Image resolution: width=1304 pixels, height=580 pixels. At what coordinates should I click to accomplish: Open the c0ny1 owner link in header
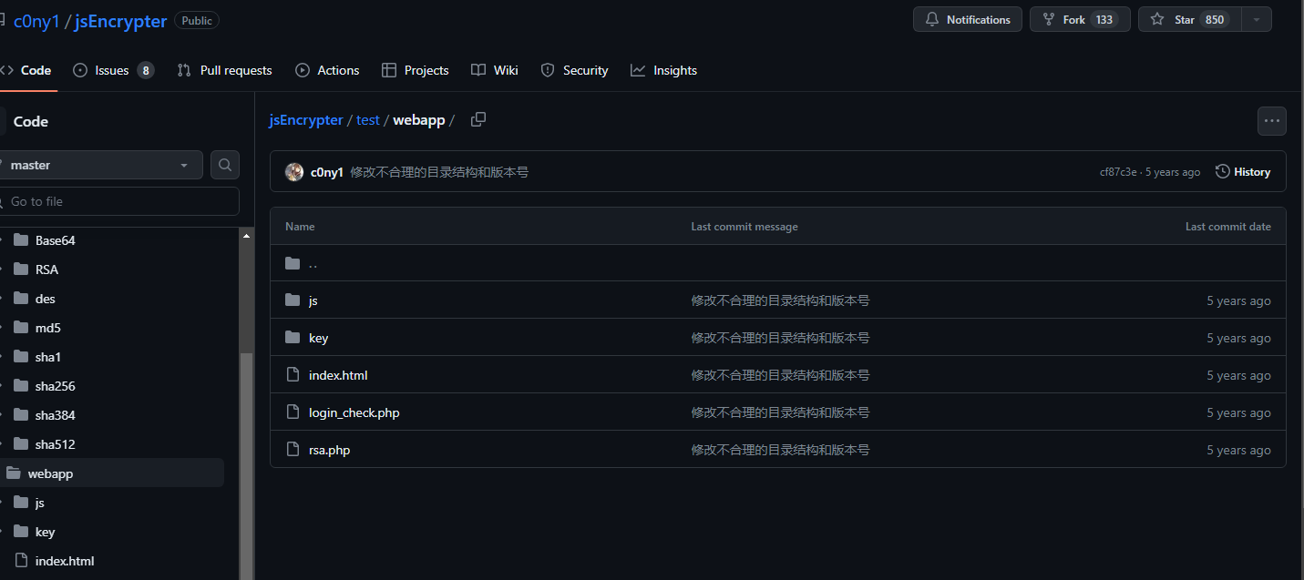[x=36, y=21]
